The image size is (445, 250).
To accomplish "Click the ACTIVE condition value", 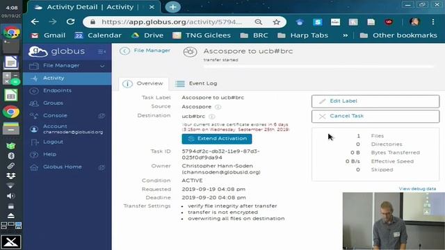I will 192,181.
